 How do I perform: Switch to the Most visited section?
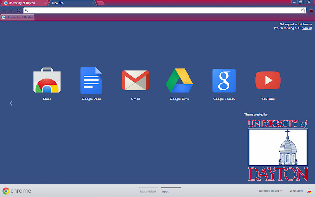(148, 192)
